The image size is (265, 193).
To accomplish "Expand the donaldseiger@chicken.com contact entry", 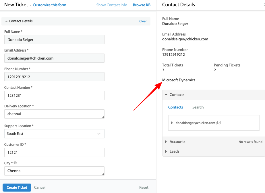I will [x=172, y=123].
